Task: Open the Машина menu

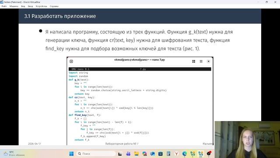Action: [x=14, y=6]
